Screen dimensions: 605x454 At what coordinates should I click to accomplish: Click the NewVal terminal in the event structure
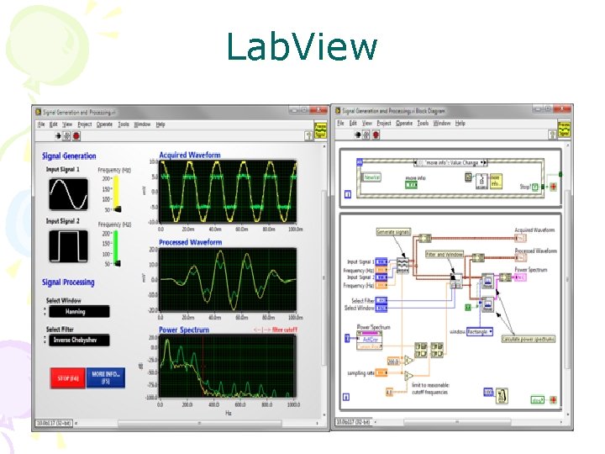(x=372, y=177)
